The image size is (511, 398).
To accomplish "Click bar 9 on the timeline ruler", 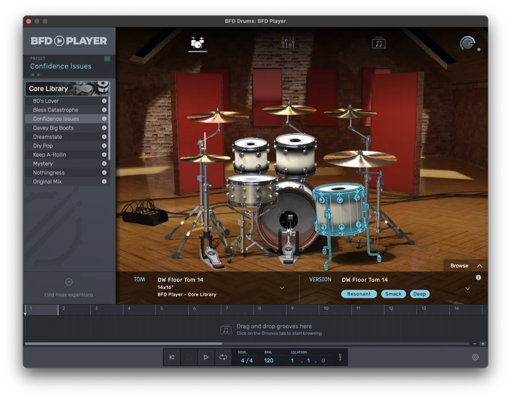I will coord(292,308).
